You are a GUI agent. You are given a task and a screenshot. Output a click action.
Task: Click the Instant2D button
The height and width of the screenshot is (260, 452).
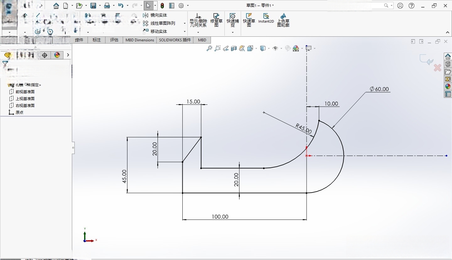pyautogui.click(x=266, y=18)
